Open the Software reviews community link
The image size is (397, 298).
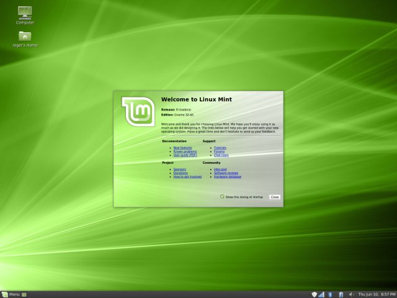[226, 173]
